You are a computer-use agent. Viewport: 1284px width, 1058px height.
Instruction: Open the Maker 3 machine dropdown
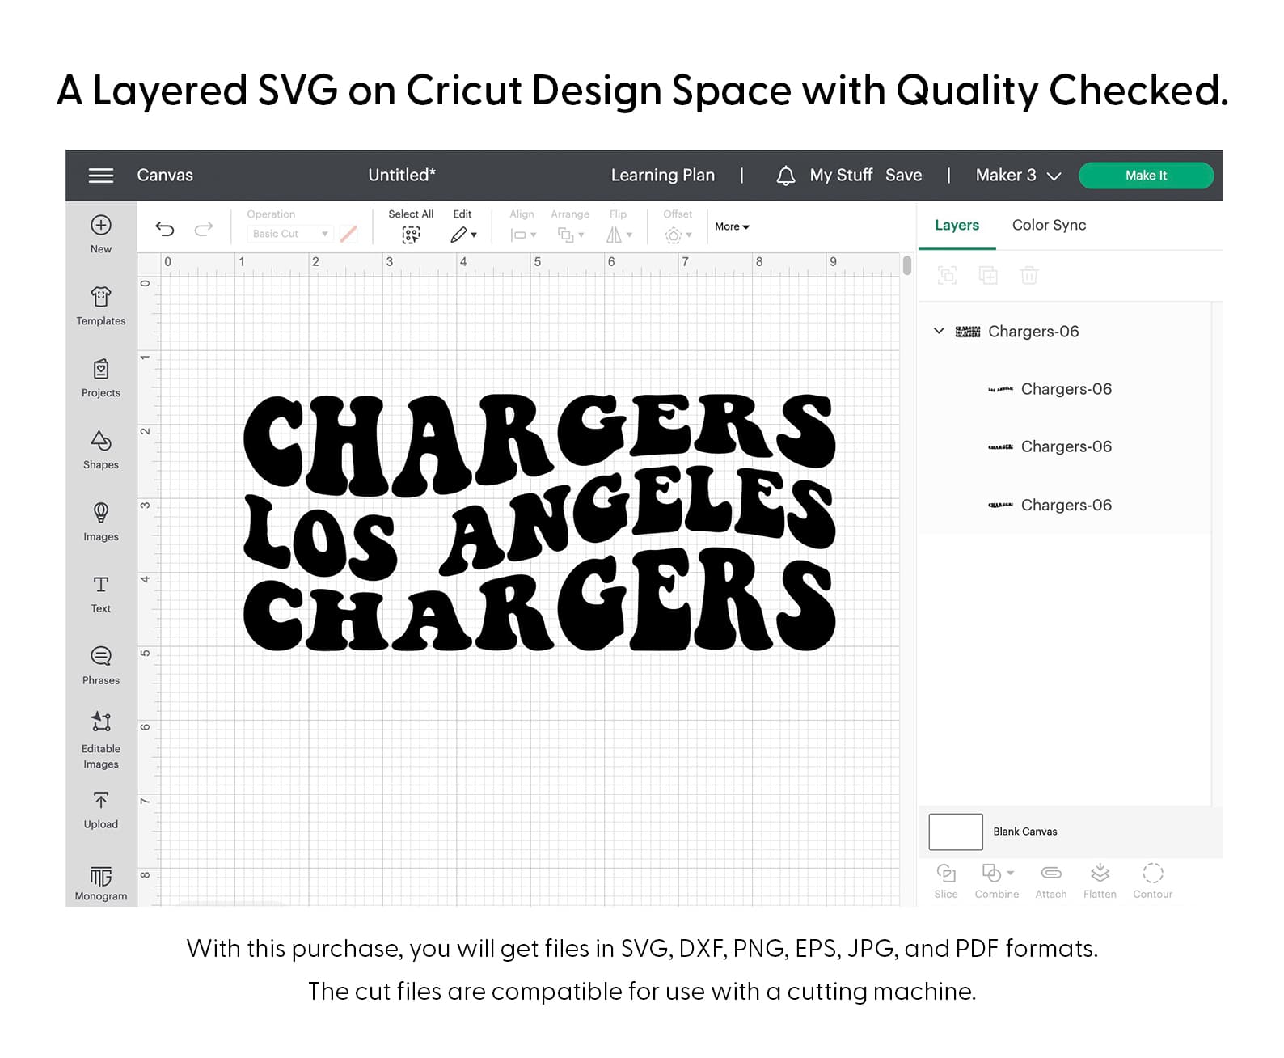click(x=1018, y=176)
